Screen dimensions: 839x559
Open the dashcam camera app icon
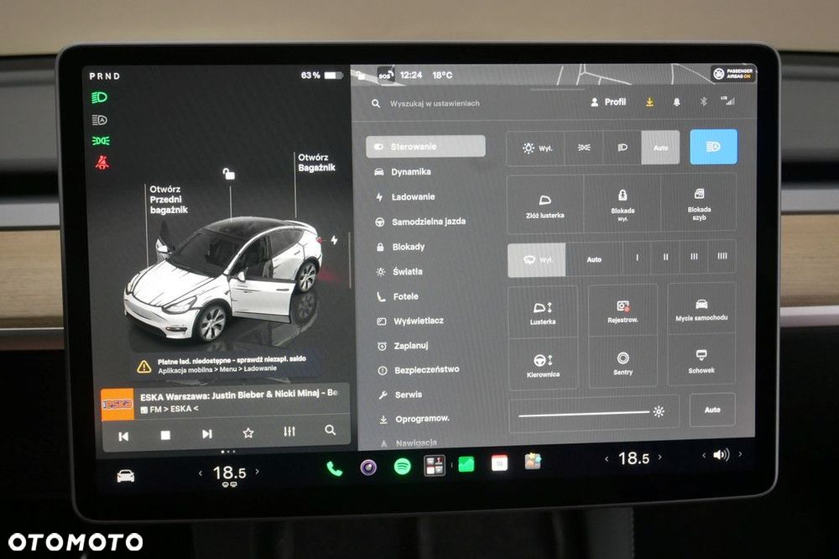pos(368,467)
